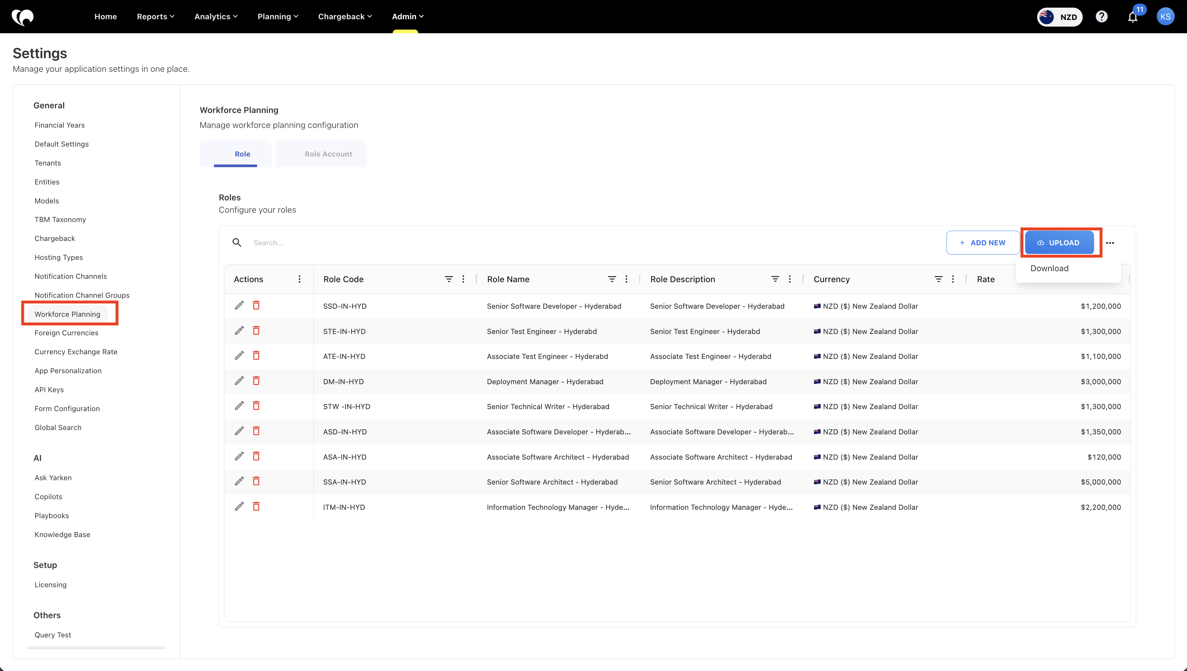Screen dimensions: 1187x671
Task: Click the Add New button
Action: (983, 242)
